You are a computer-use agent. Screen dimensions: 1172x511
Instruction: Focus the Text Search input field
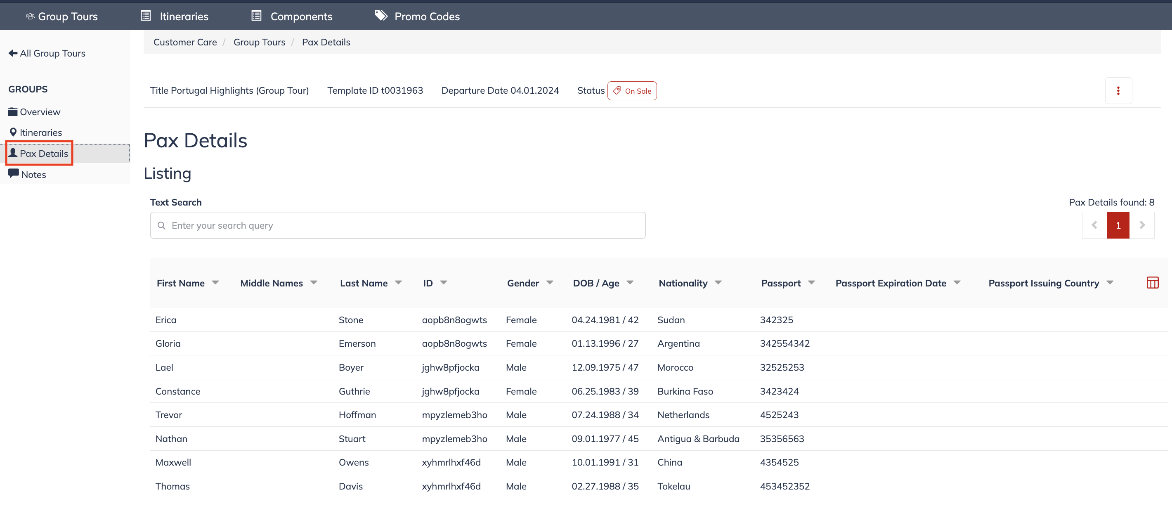tap(398, 225)
